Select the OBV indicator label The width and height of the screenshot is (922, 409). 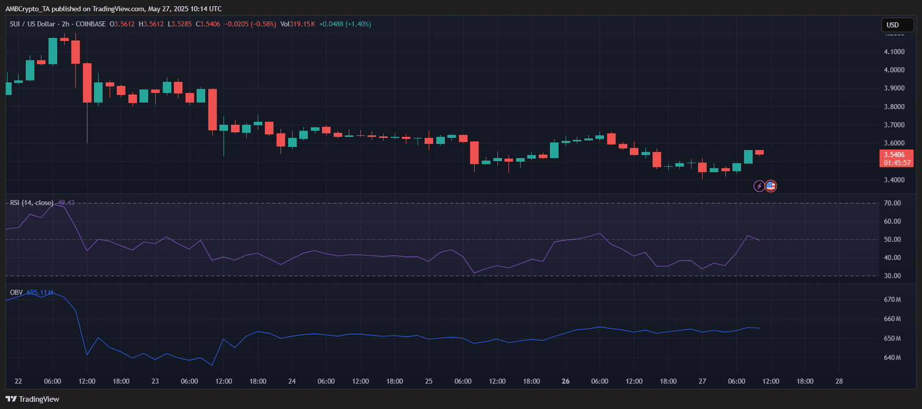click(x=16, y=293)
